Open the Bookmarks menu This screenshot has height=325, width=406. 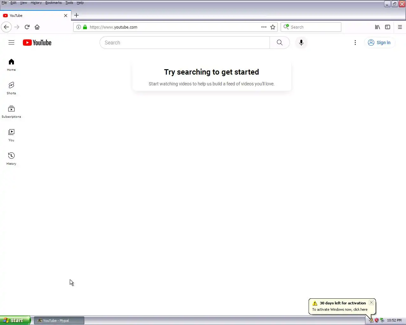tap(53, 3)
